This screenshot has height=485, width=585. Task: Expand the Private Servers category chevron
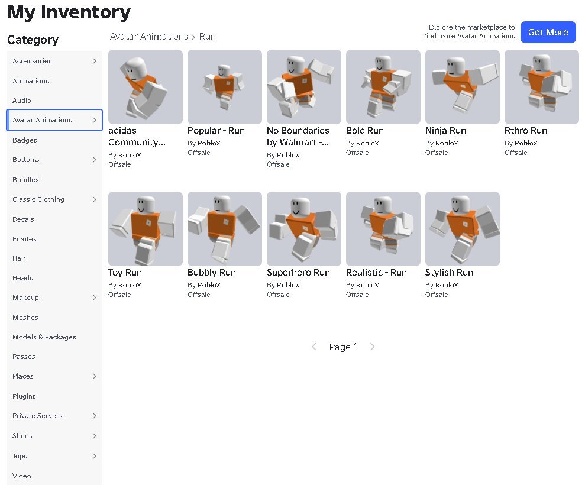point(95,416)
